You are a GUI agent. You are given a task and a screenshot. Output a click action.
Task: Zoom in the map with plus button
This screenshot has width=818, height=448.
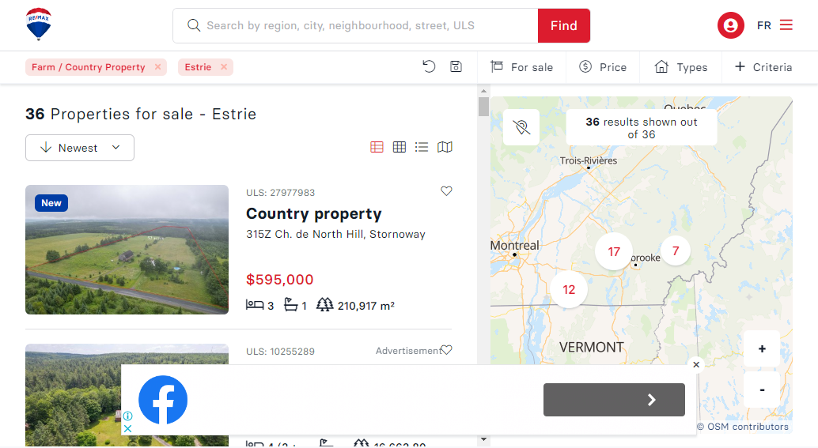762,348
